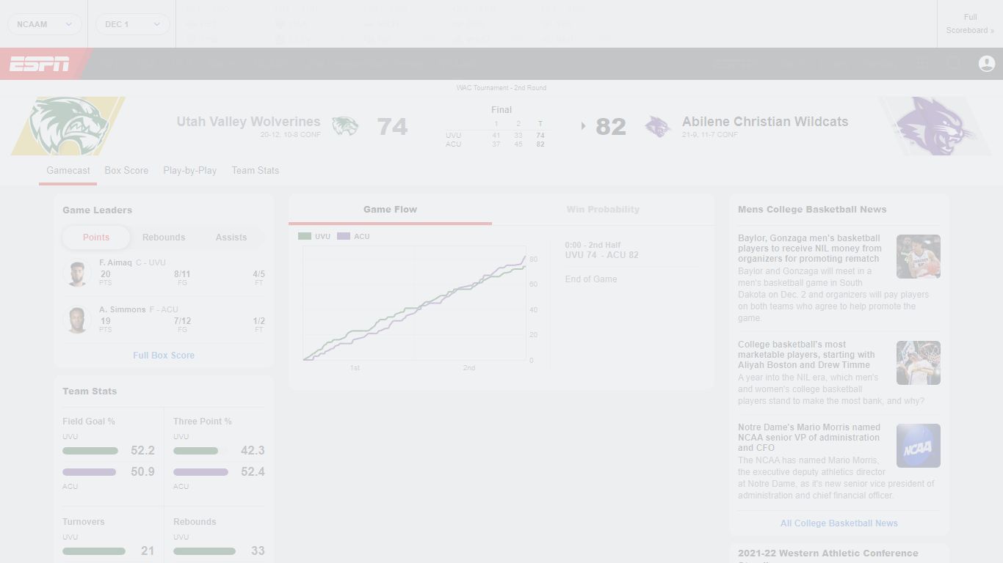Open the NCAAM league dropdown
The image size is (1003, 563).
[45, 24]
